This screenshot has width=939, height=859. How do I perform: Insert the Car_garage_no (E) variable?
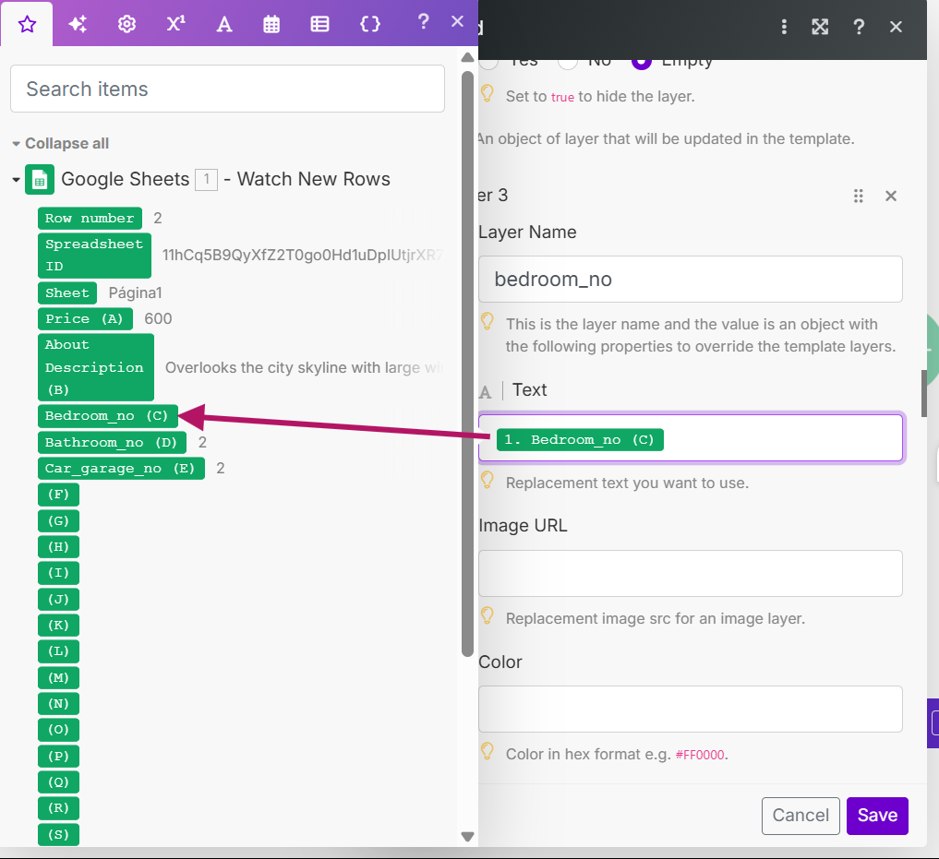[x=121, y=468]
